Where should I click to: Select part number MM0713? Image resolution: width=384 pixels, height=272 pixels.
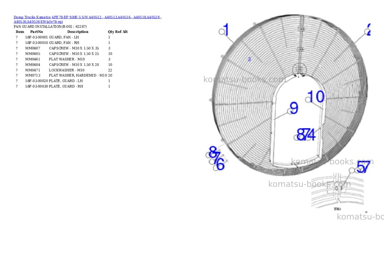point(33,75)
